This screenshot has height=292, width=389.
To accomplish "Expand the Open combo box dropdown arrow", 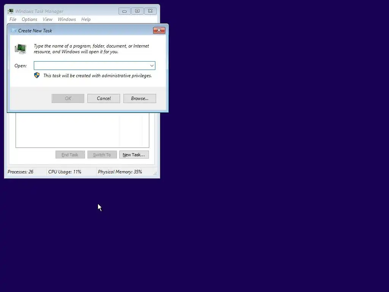I will pos(152,65).
